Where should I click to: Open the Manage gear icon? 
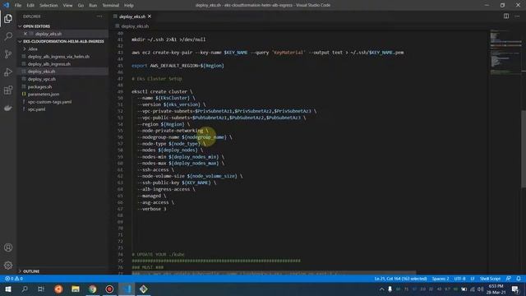(x=8, y=266)
